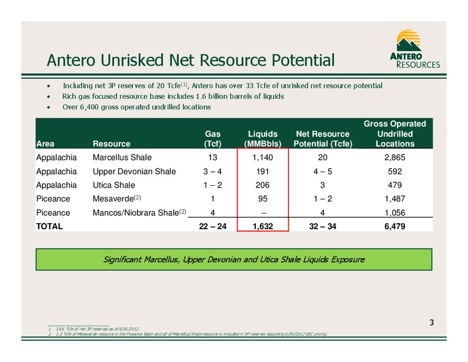Click the Marcellus gas value 13
The height and width of the screenshot is (362, 468).
[212, 157]
